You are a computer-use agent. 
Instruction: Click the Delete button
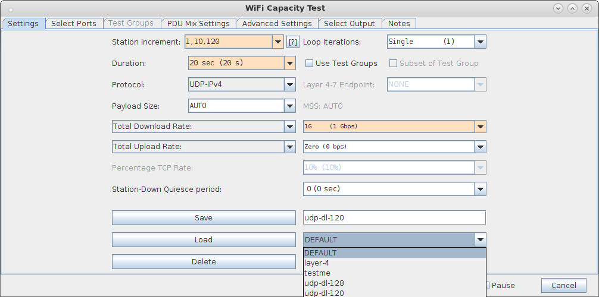pos(204,262)
